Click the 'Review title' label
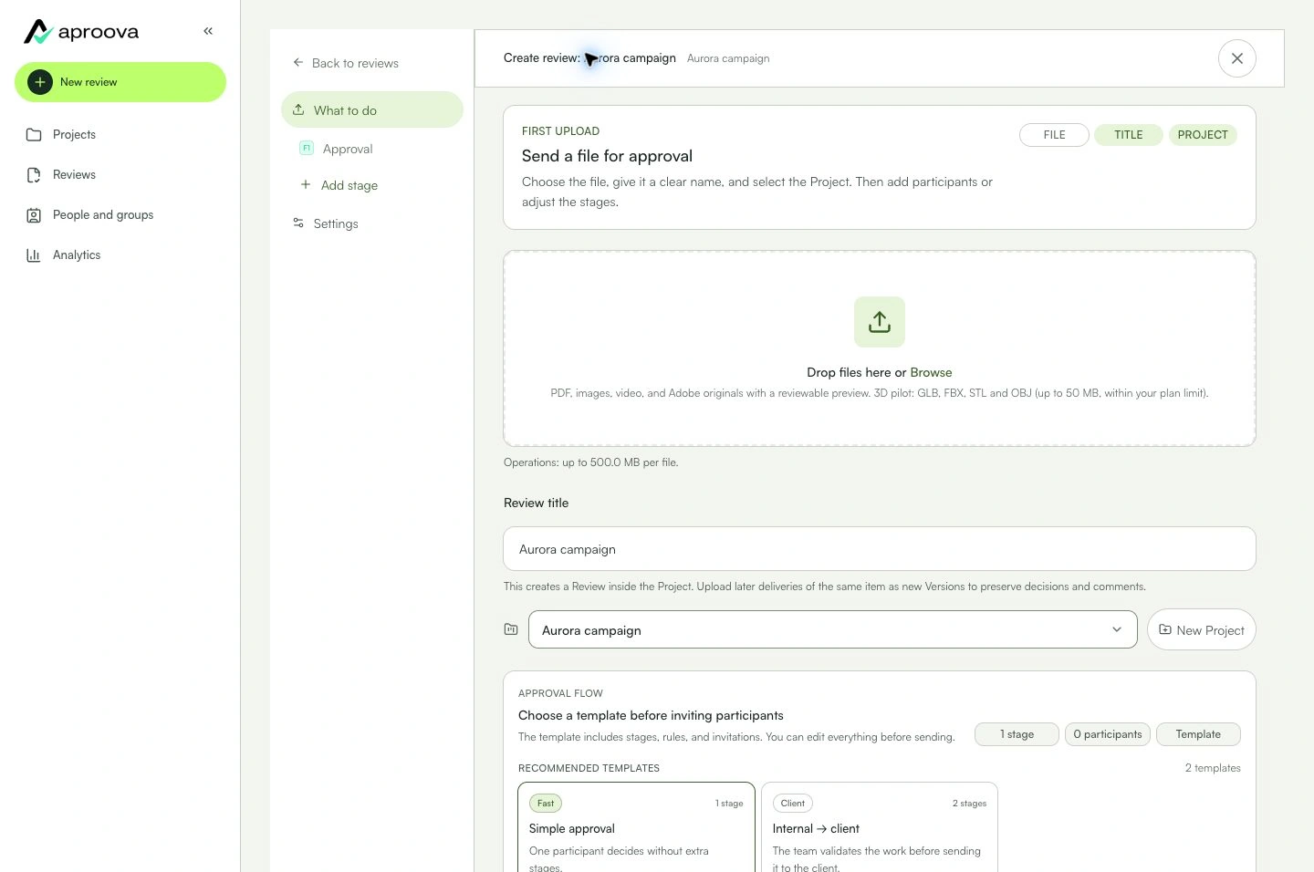1314x872 pixels. [x=536, y=503]
